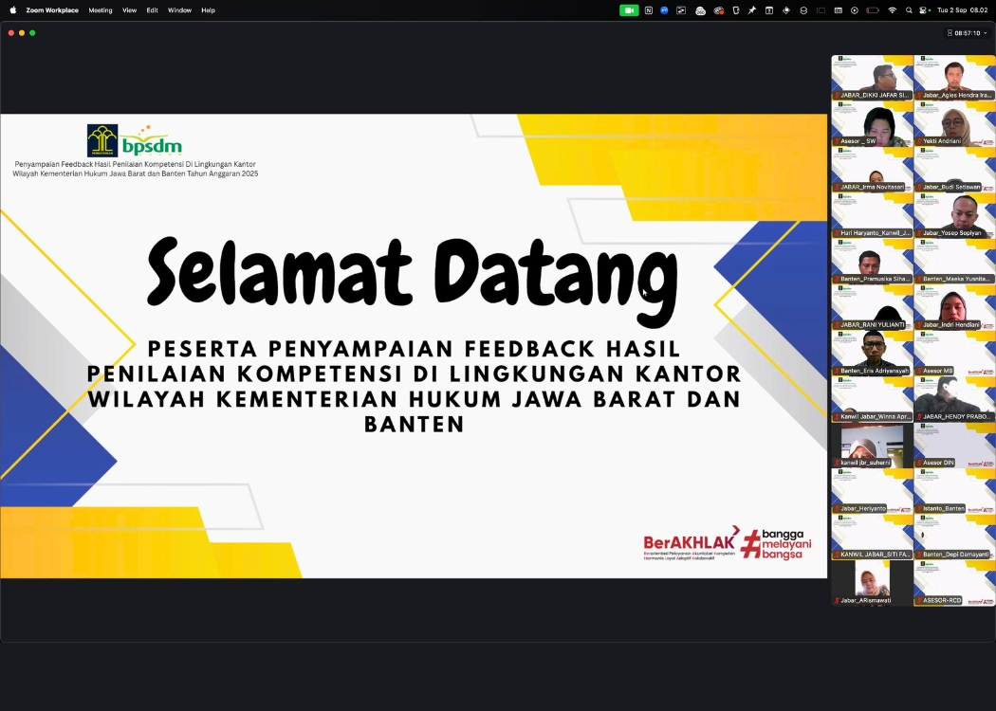Check the battery status icon

click(x=873, y=10)
